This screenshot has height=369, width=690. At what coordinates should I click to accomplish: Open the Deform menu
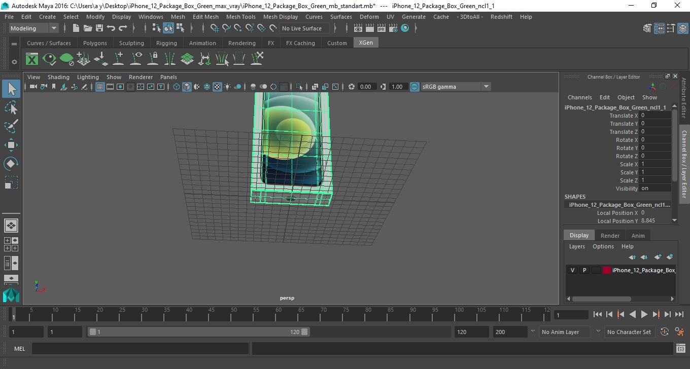[369, 17]
